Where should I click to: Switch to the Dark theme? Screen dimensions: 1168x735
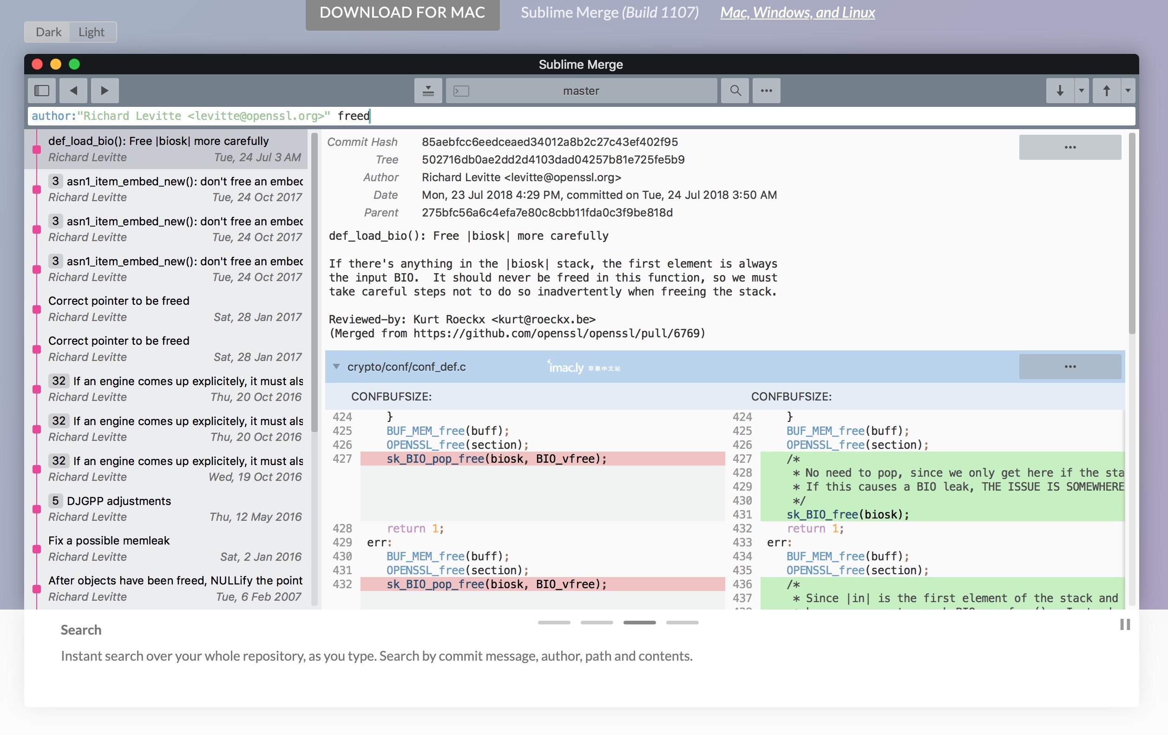(x=48, y=32)
